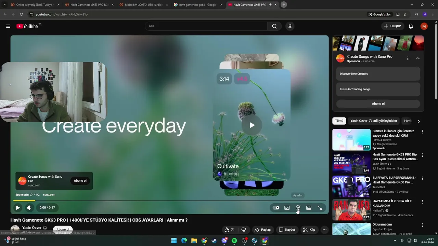Select Listen to Trending Songs
This screenshot has height=246, width=438.
click(378, 89)
